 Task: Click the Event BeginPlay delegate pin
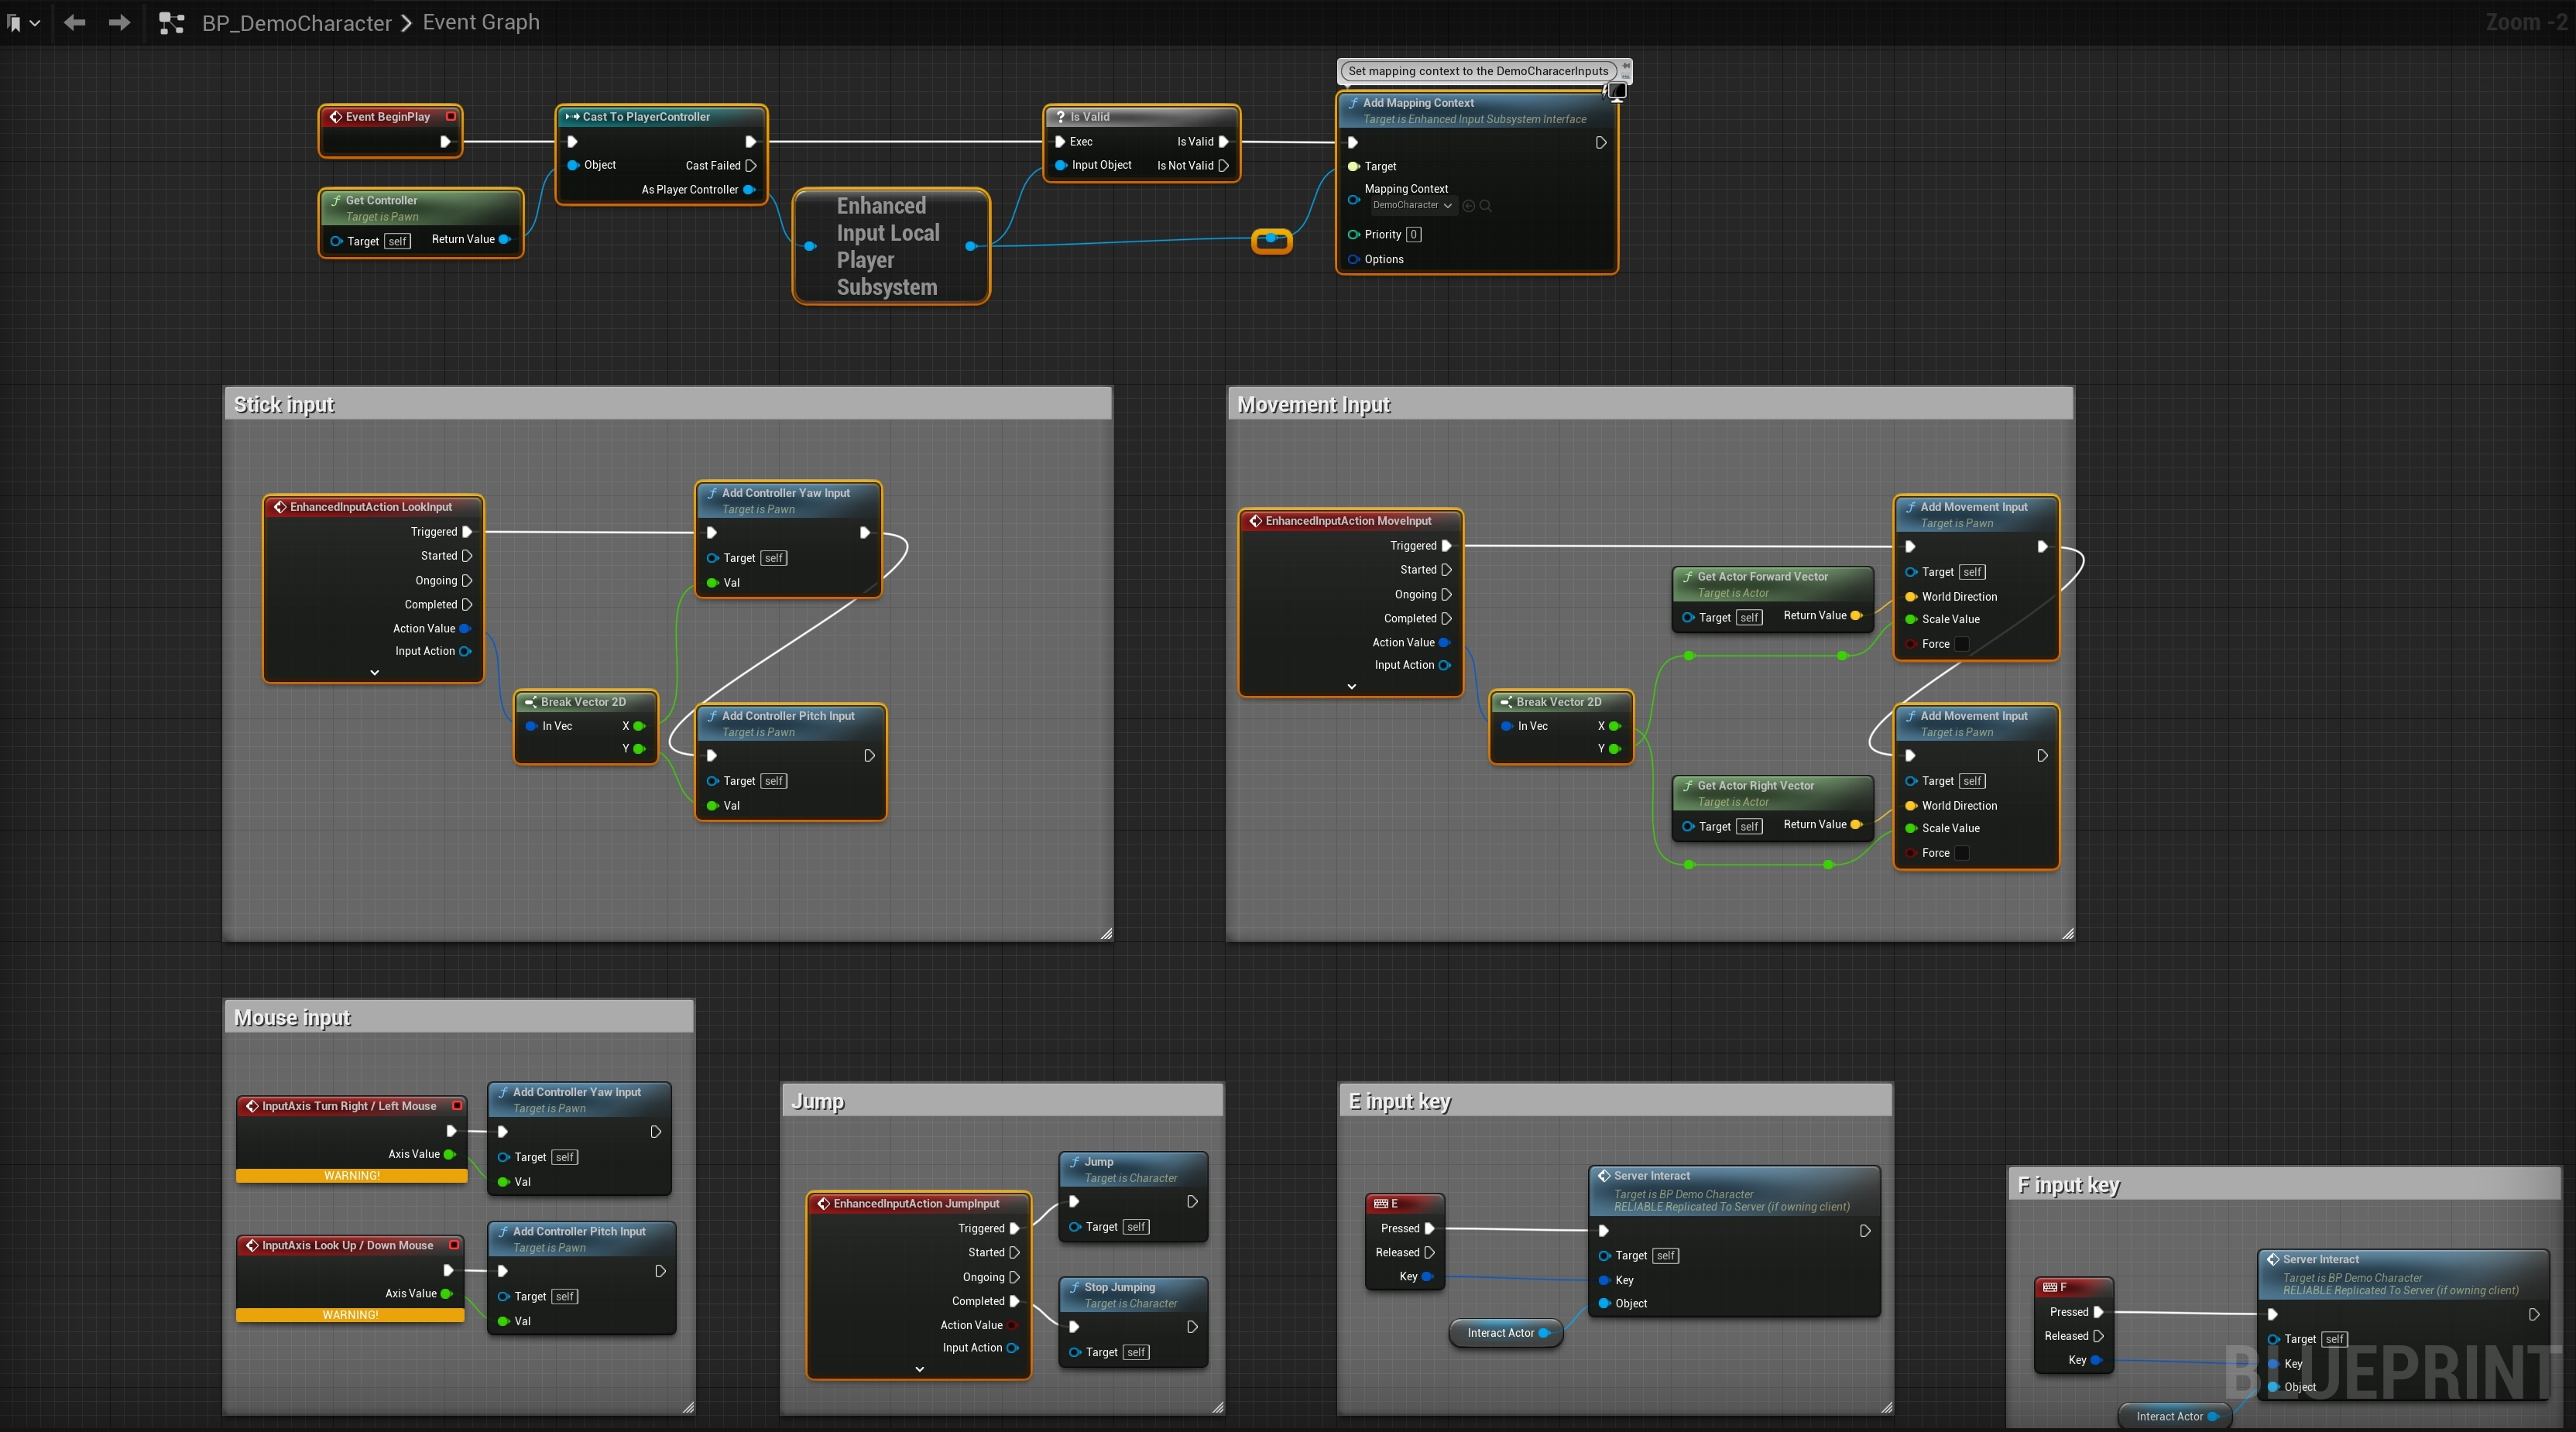click(x=451, y=117)
